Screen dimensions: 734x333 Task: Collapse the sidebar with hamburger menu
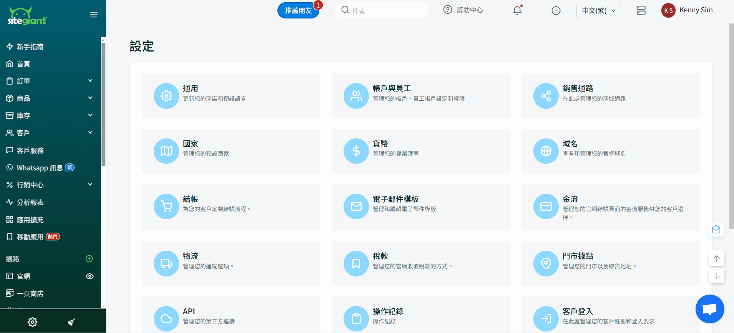pos(94,15)
